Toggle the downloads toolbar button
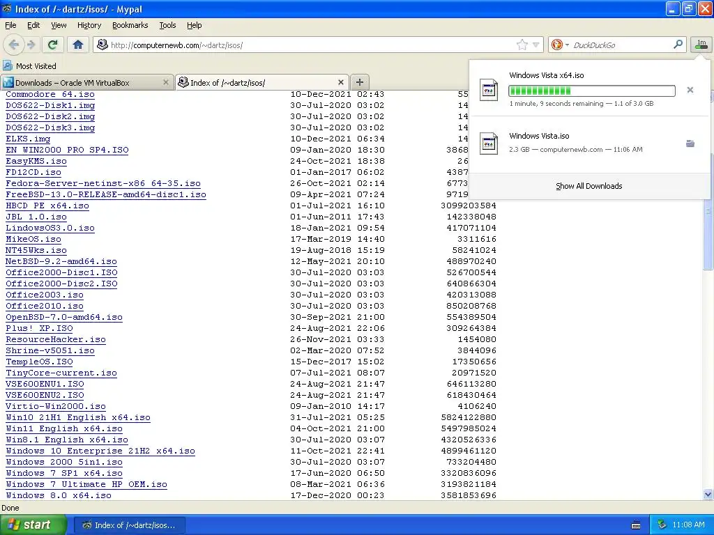Viewport: 714px width, 535px height. tap(701, 45)
